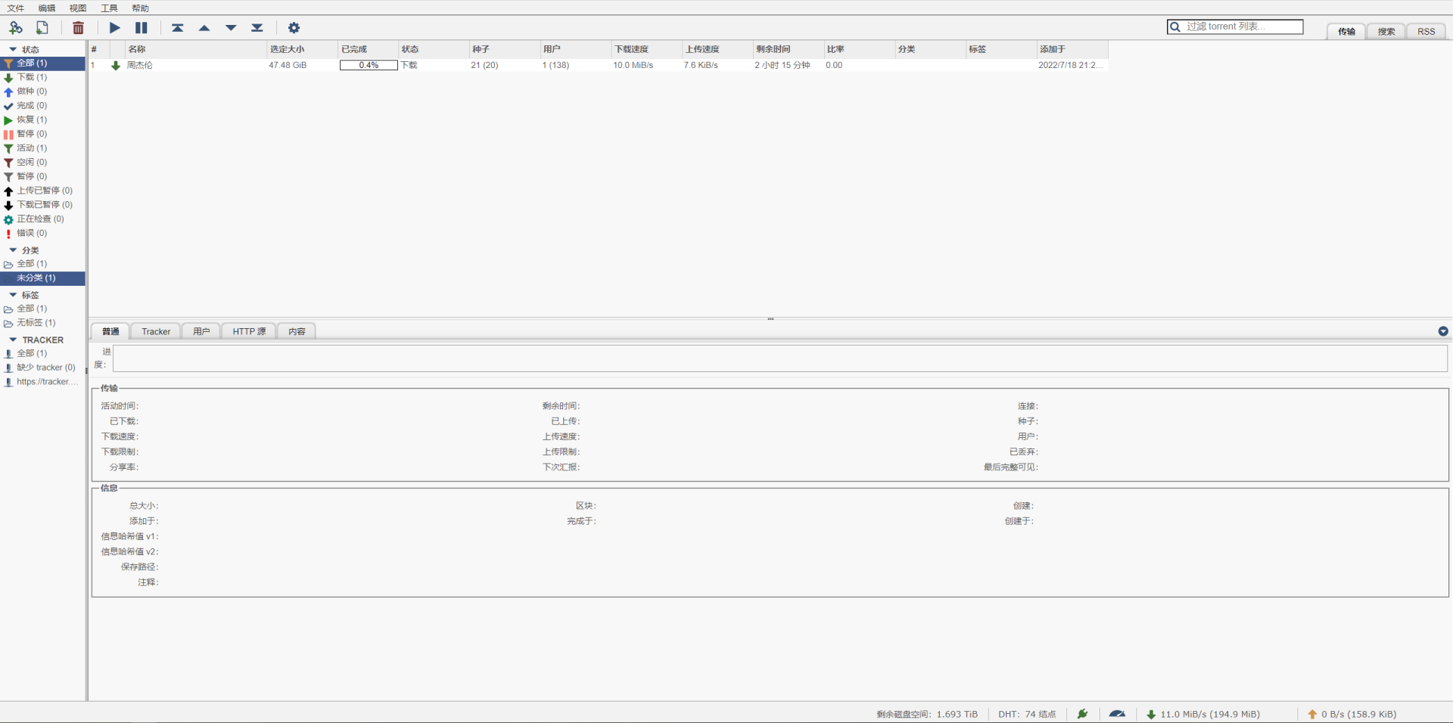Open options with the gear icon
Viewport: 1453px width, 723px height.
pos(294,28)
